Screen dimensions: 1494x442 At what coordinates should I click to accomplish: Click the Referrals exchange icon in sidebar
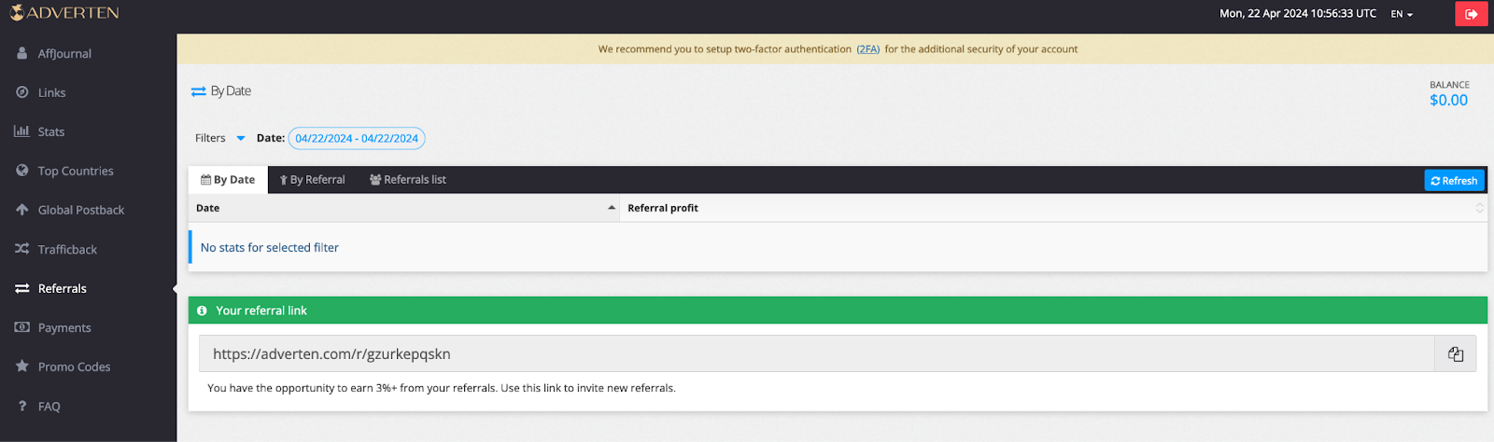click(x=21, y=288)
